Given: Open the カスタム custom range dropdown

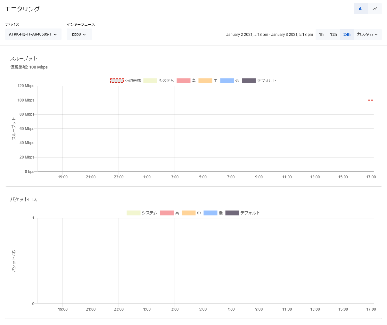Looking at the screenshot, I should pyautogui.click(x=367, y=35).
